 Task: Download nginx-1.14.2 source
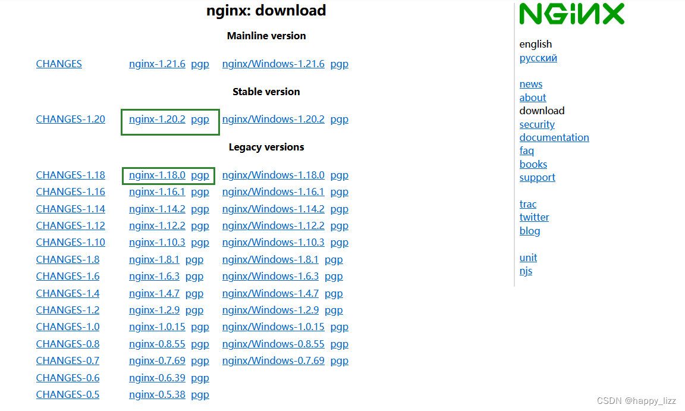[157, 209]
